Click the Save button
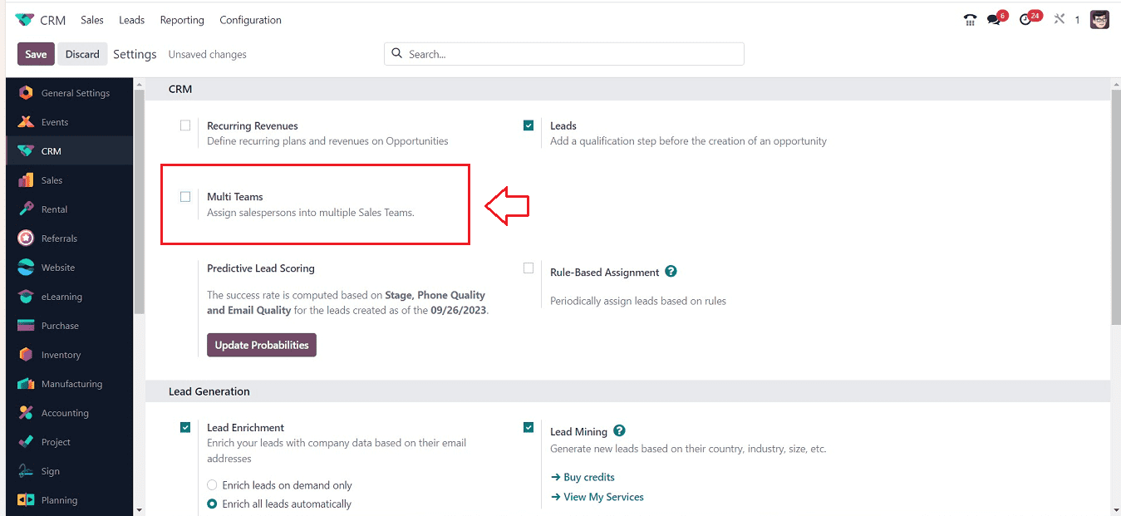1121x516 pixels. [36, 54]
